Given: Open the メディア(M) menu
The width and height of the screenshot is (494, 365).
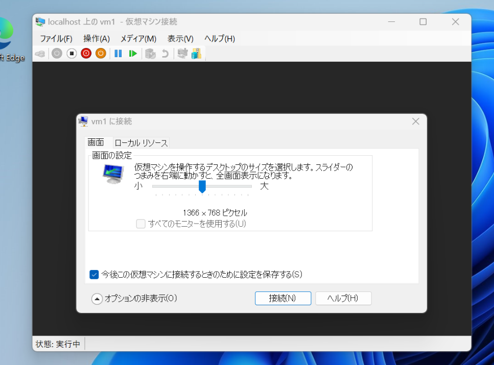Looking at the screenshot, I should point(138,39).
